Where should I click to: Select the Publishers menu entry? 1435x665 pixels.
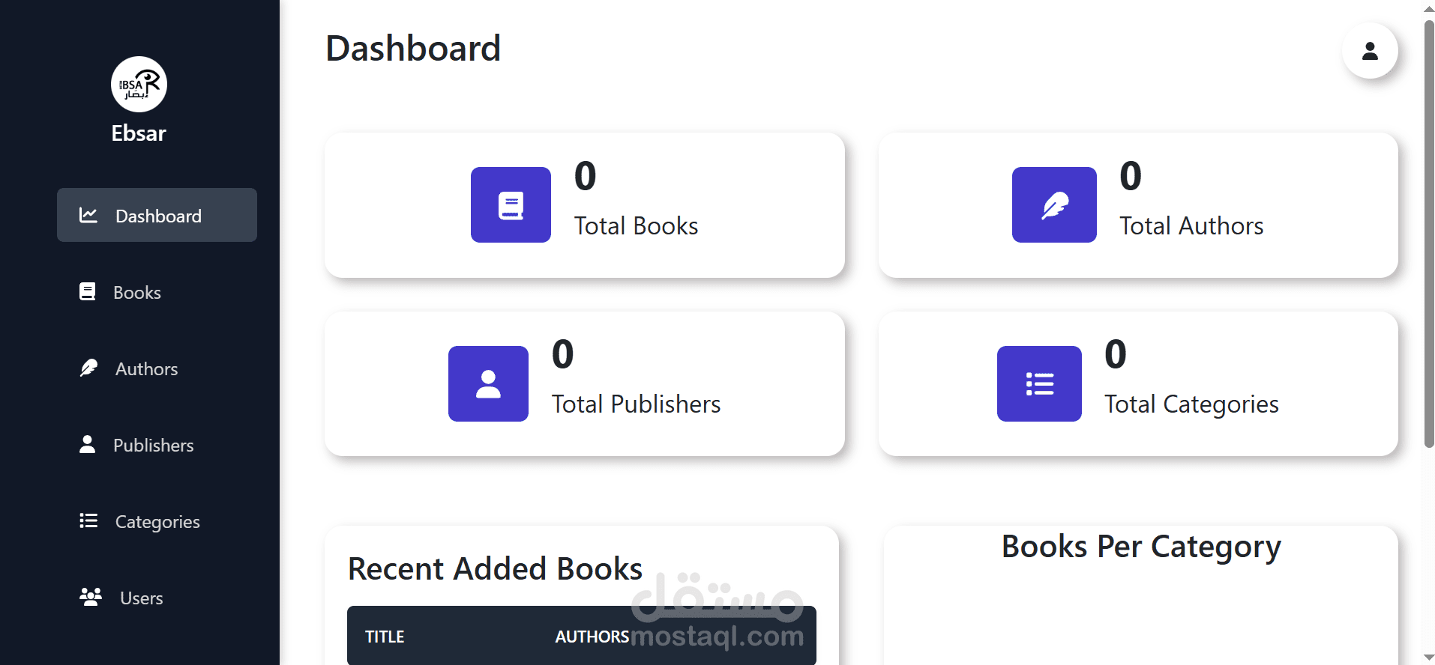point(153,445)
